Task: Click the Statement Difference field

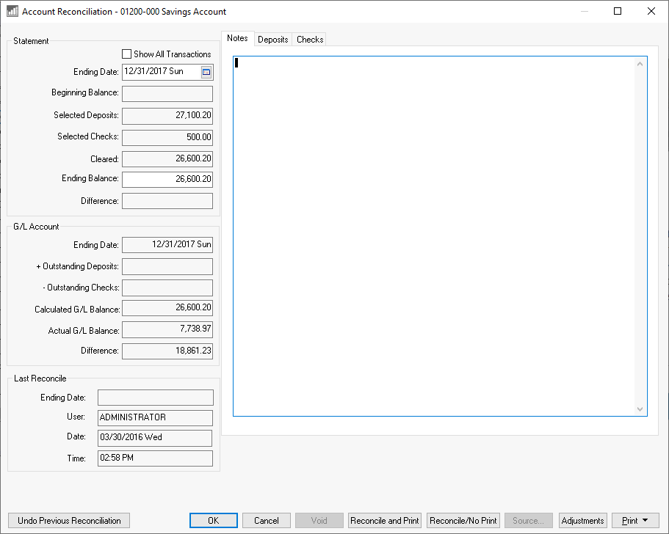Action: (167, 201)
